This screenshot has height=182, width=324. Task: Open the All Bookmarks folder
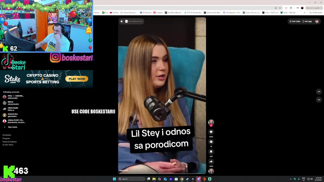[316, 12]
